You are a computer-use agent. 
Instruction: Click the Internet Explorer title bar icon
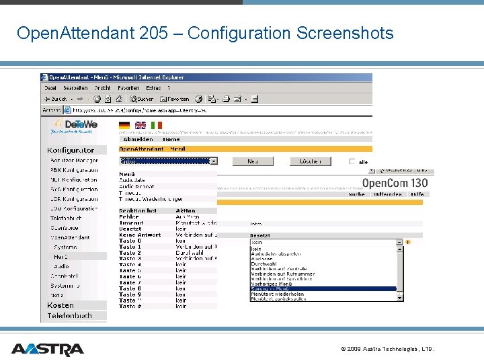pos(45,77)
